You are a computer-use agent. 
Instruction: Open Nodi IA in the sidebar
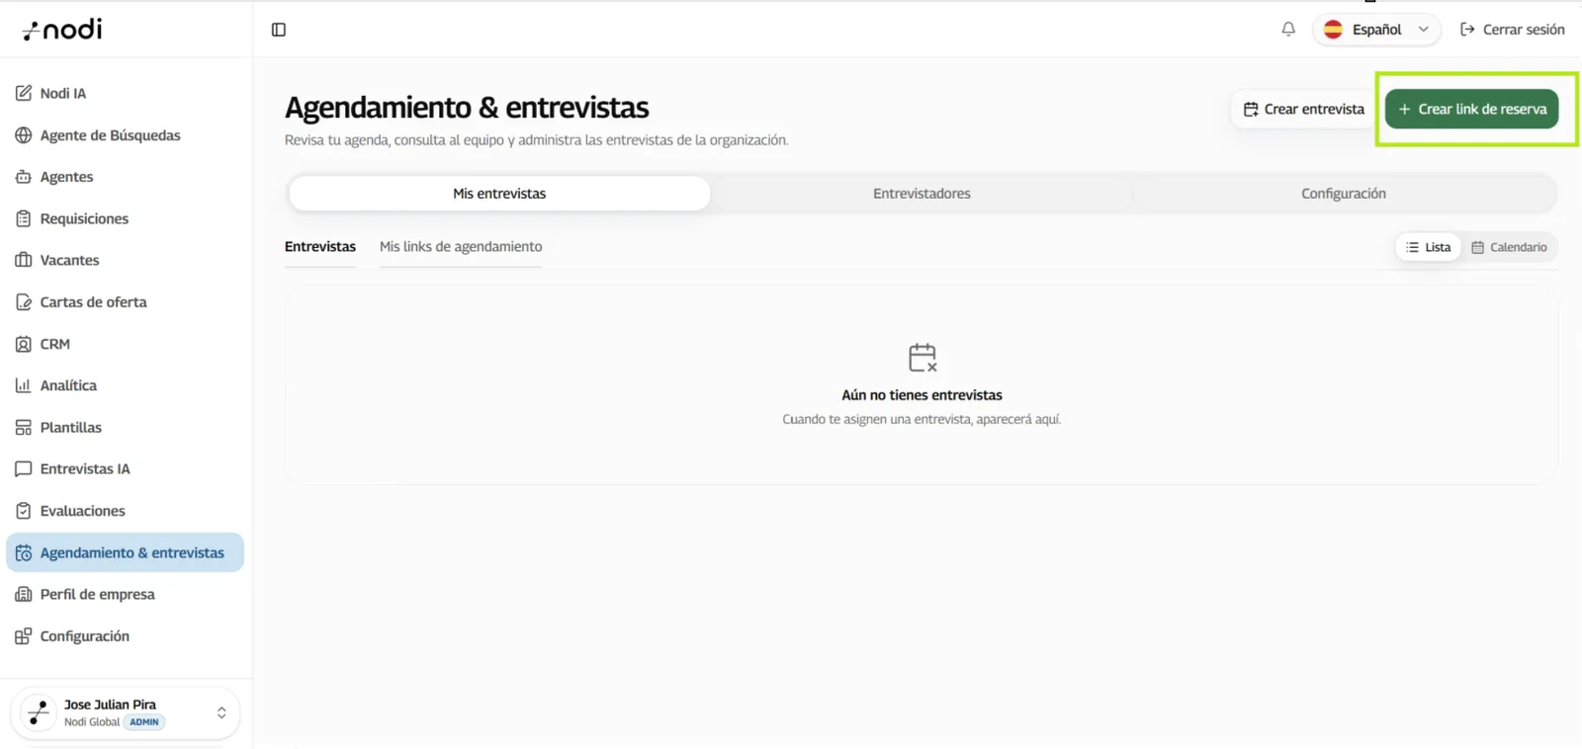pyautogui.click(x=125, y=93)
